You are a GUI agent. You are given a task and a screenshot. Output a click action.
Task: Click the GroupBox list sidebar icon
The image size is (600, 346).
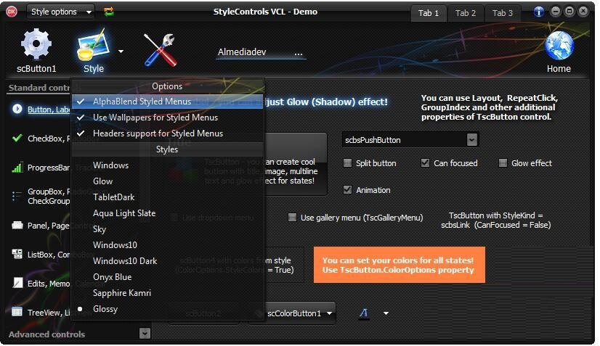17,196
